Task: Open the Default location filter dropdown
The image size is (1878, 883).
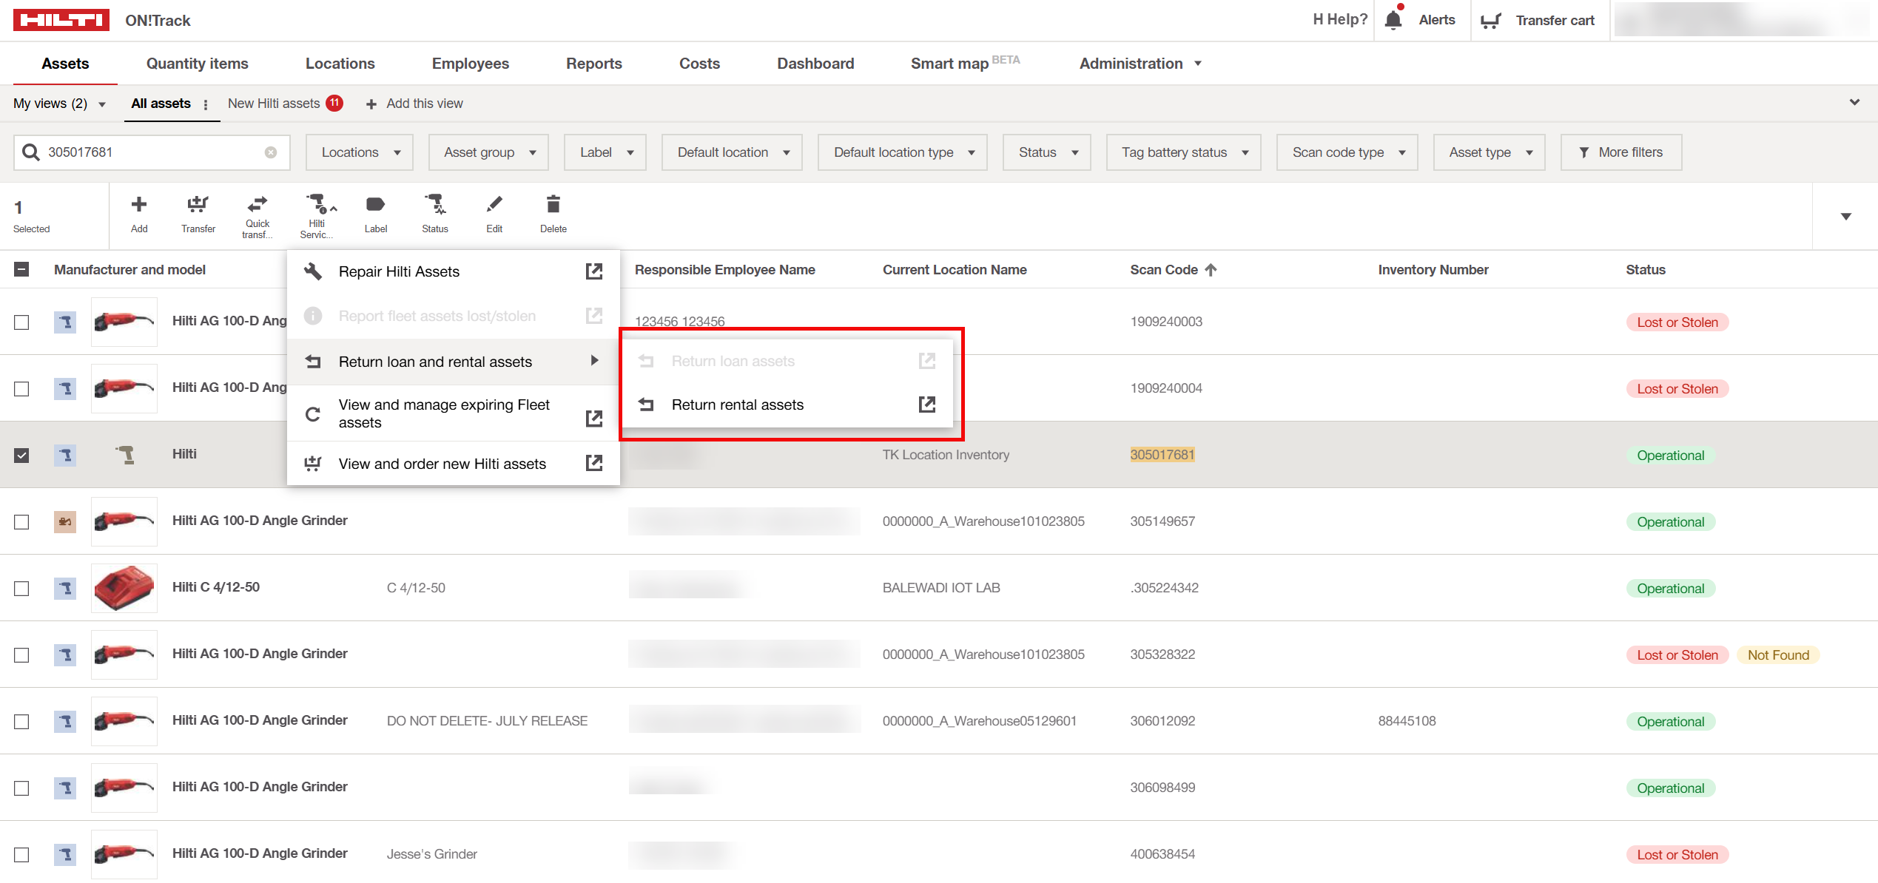Action: tap(732, 152)
